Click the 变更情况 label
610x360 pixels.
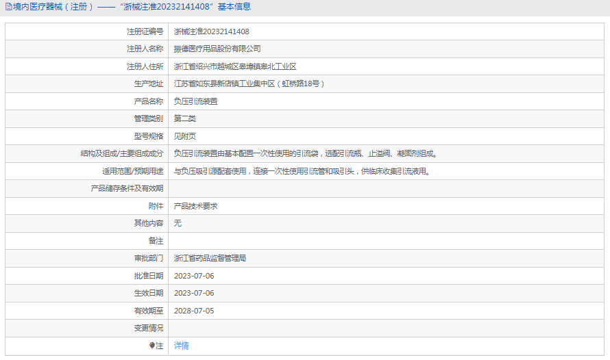[x=149, y=328]
